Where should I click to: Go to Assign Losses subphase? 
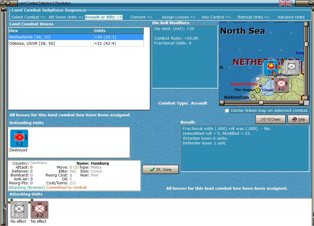click(x=178, y=17)
